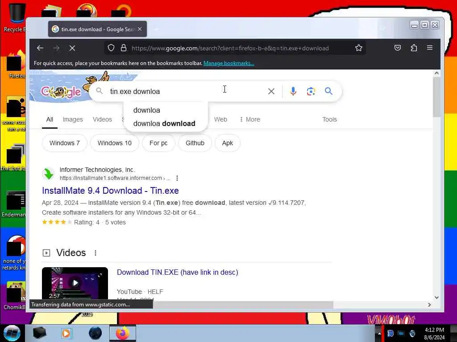Search by image using the lens icon
Viewport: 457px width, 342px height.
click(x=311, y=91)
